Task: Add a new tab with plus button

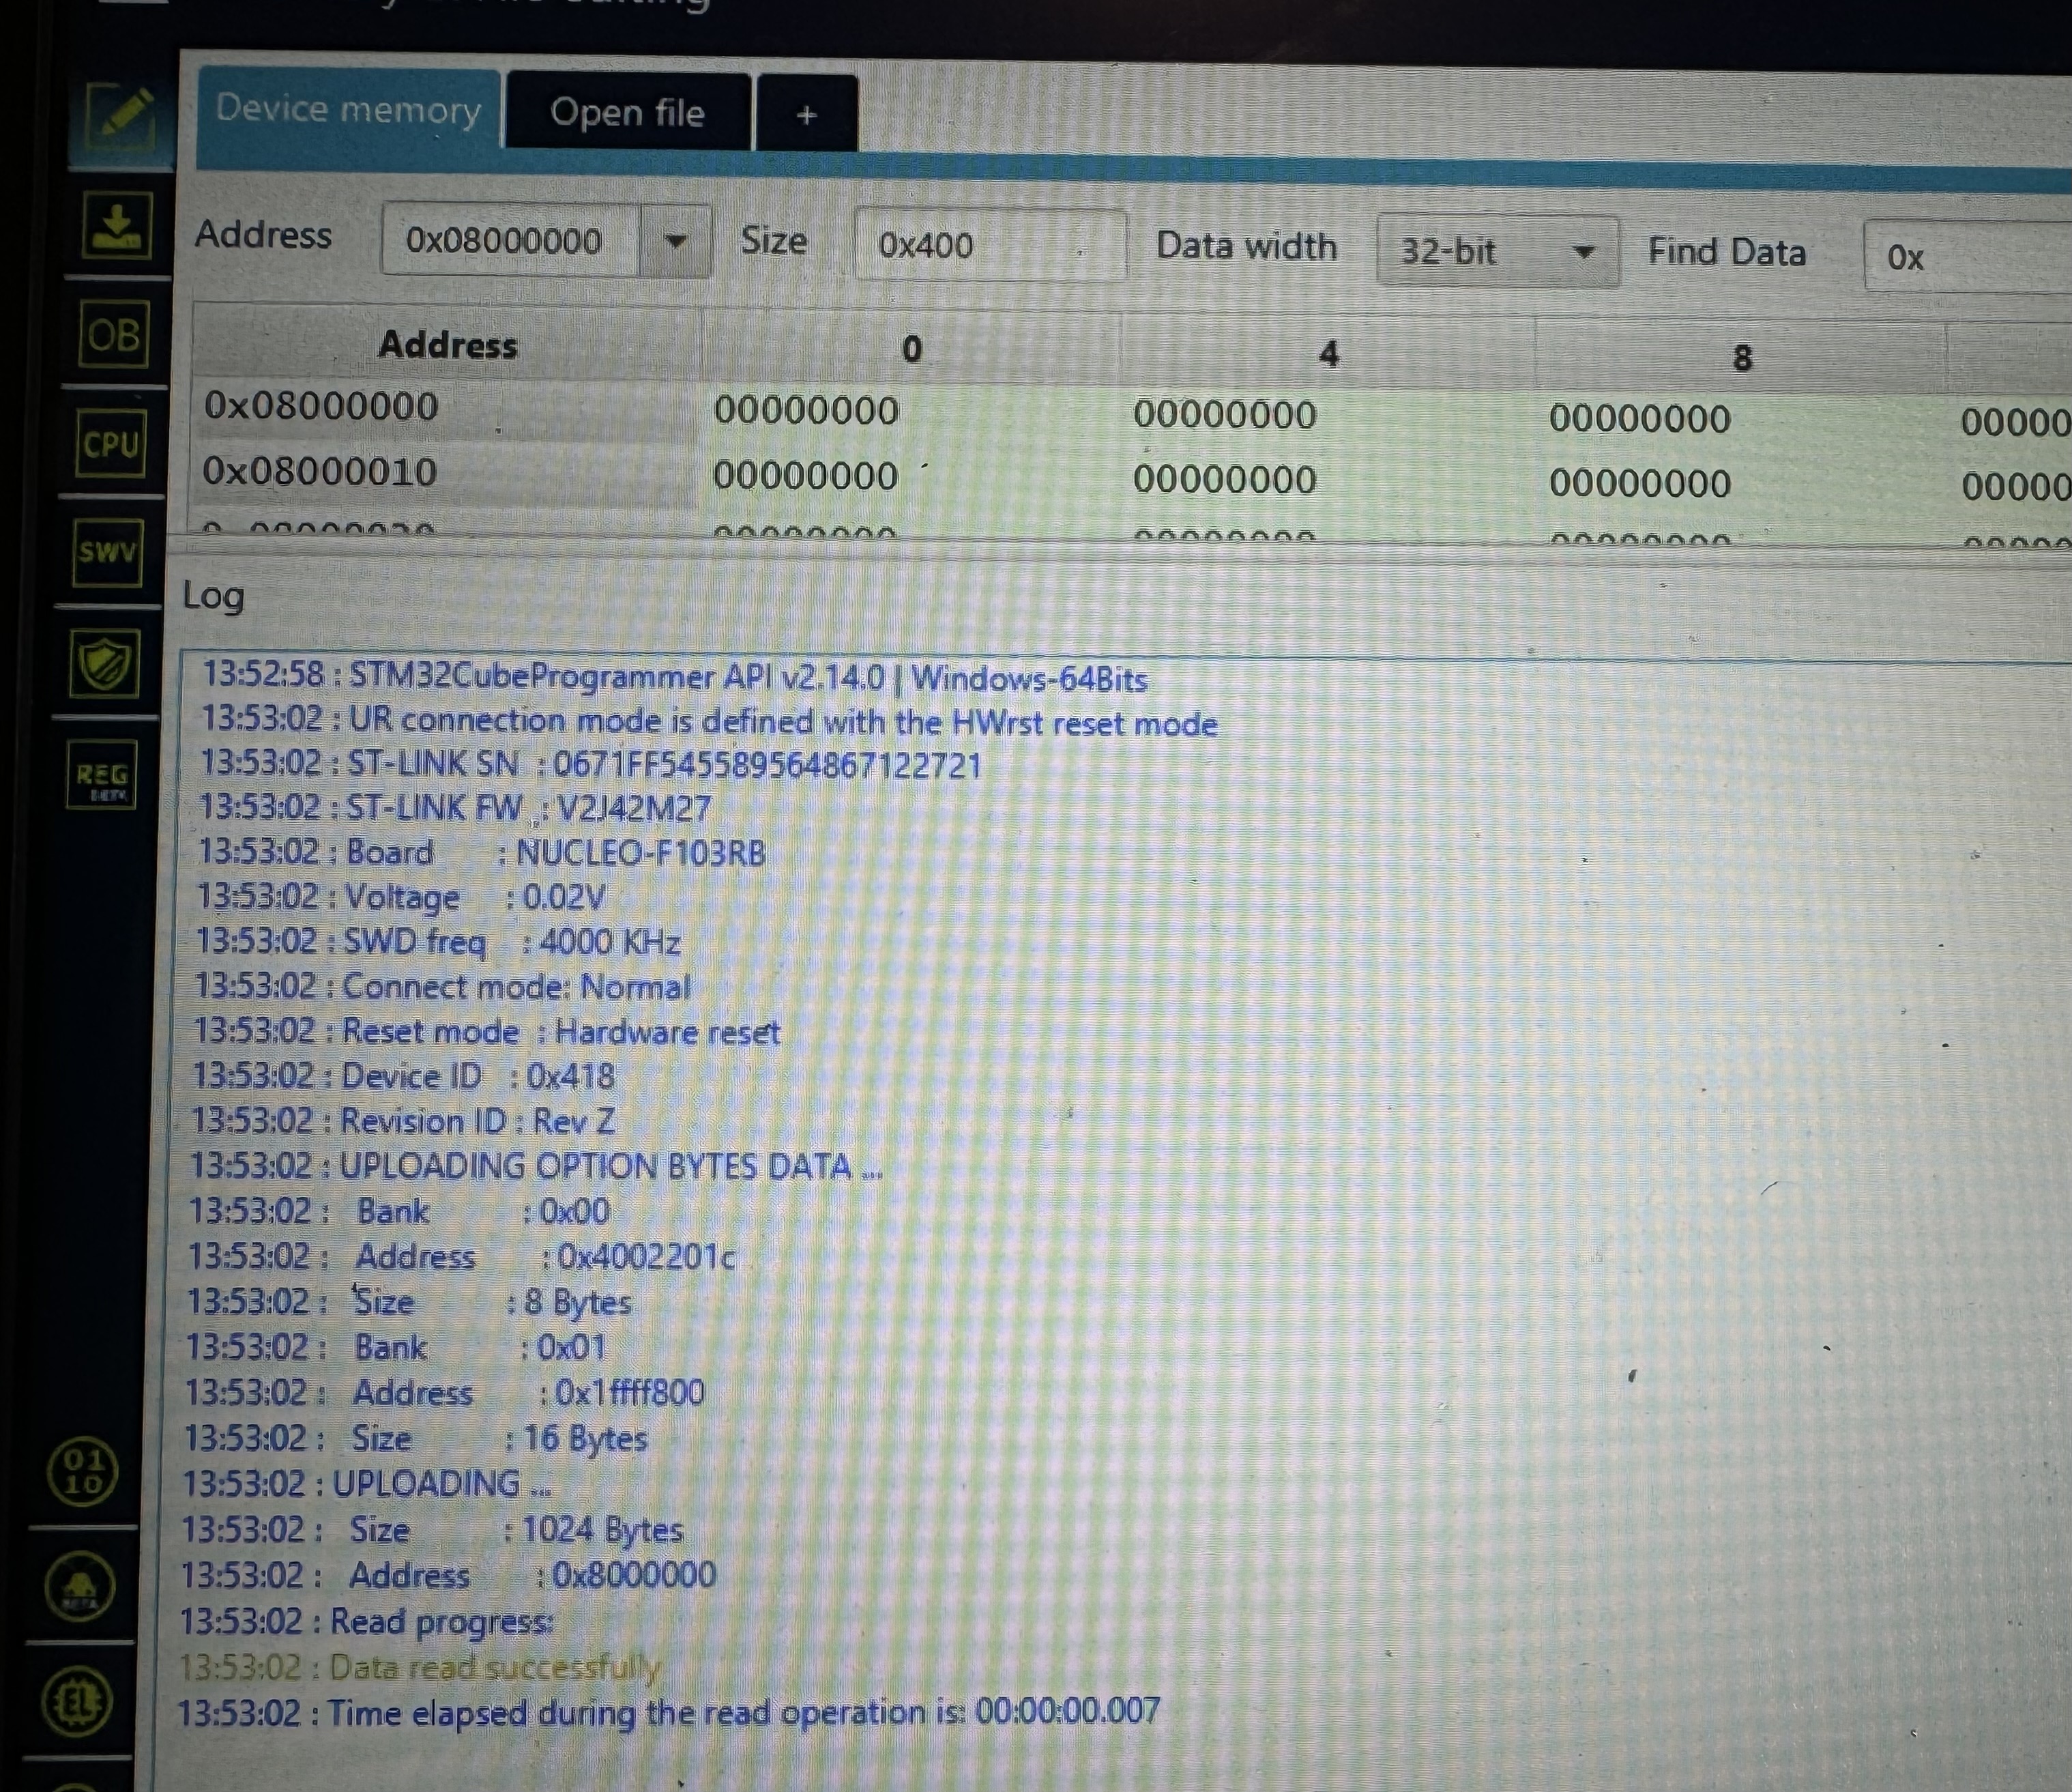Action: tap(806, 115)
